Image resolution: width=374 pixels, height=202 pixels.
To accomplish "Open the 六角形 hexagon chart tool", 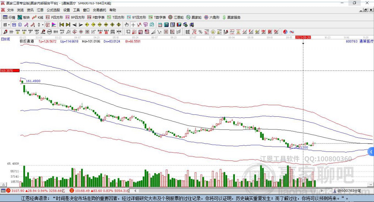I will [212, 18].
